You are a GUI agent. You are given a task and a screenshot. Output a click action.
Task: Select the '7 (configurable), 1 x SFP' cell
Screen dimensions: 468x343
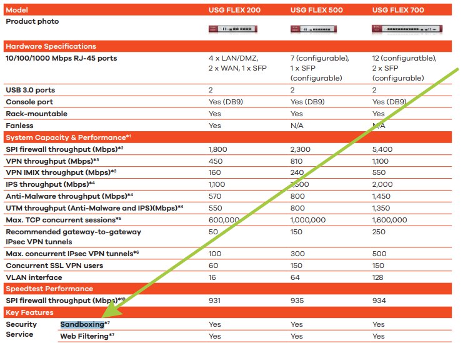point(320,68)
